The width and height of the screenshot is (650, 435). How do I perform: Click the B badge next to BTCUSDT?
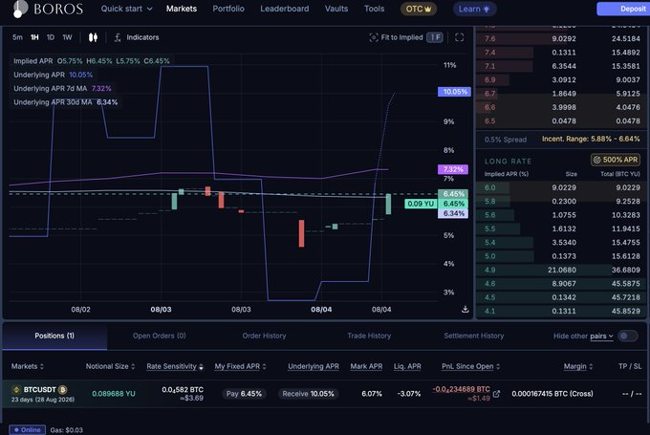pos(62,389)
